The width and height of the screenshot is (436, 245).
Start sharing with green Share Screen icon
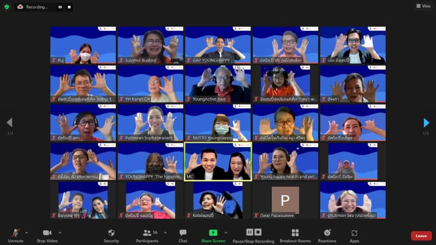213,233
